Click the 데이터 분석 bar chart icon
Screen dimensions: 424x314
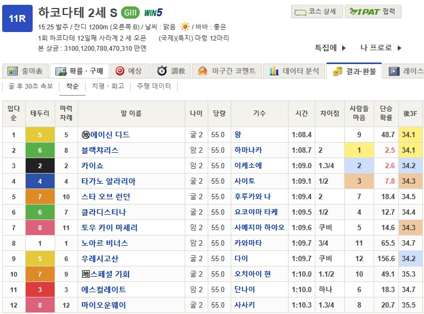(x=274, y=71)
